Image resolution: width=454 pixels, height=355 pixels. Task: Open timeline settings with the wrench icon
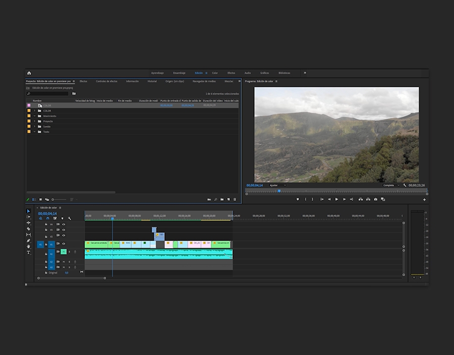click(x=69, y=218)
